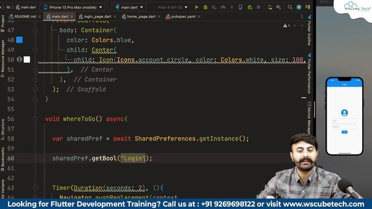Click the account_circle gutter icon on line 50

[19, 59]
